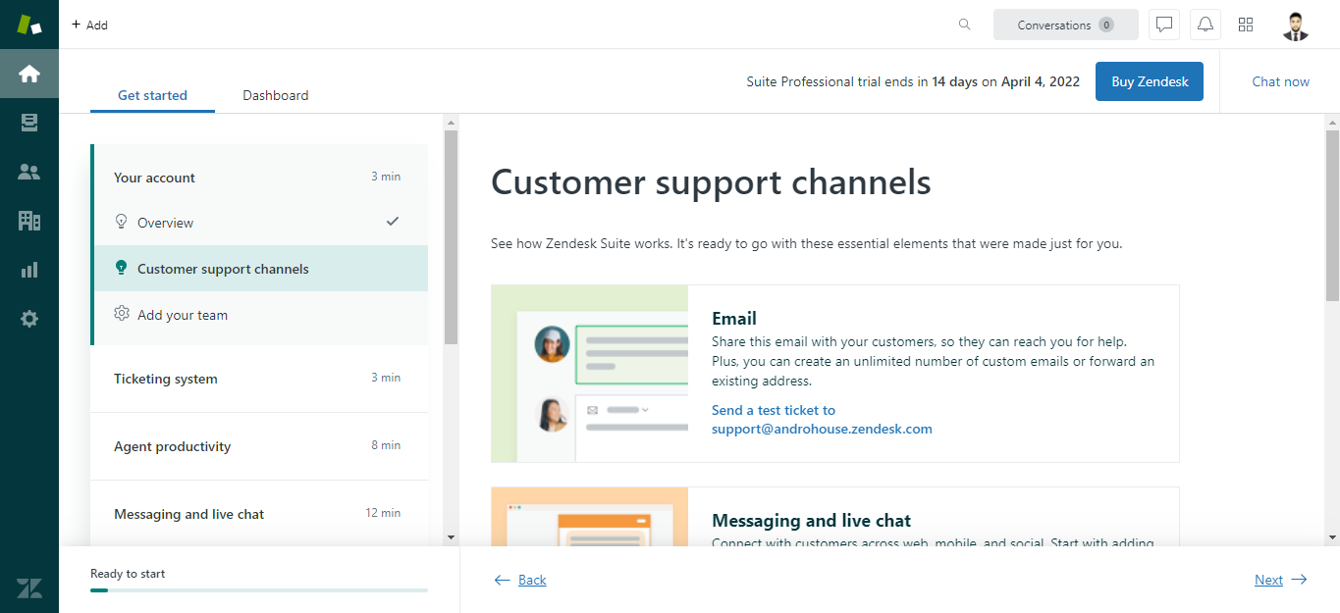Expand the Ticketing system section
1340x613 pixels.
tap(259, 379)
